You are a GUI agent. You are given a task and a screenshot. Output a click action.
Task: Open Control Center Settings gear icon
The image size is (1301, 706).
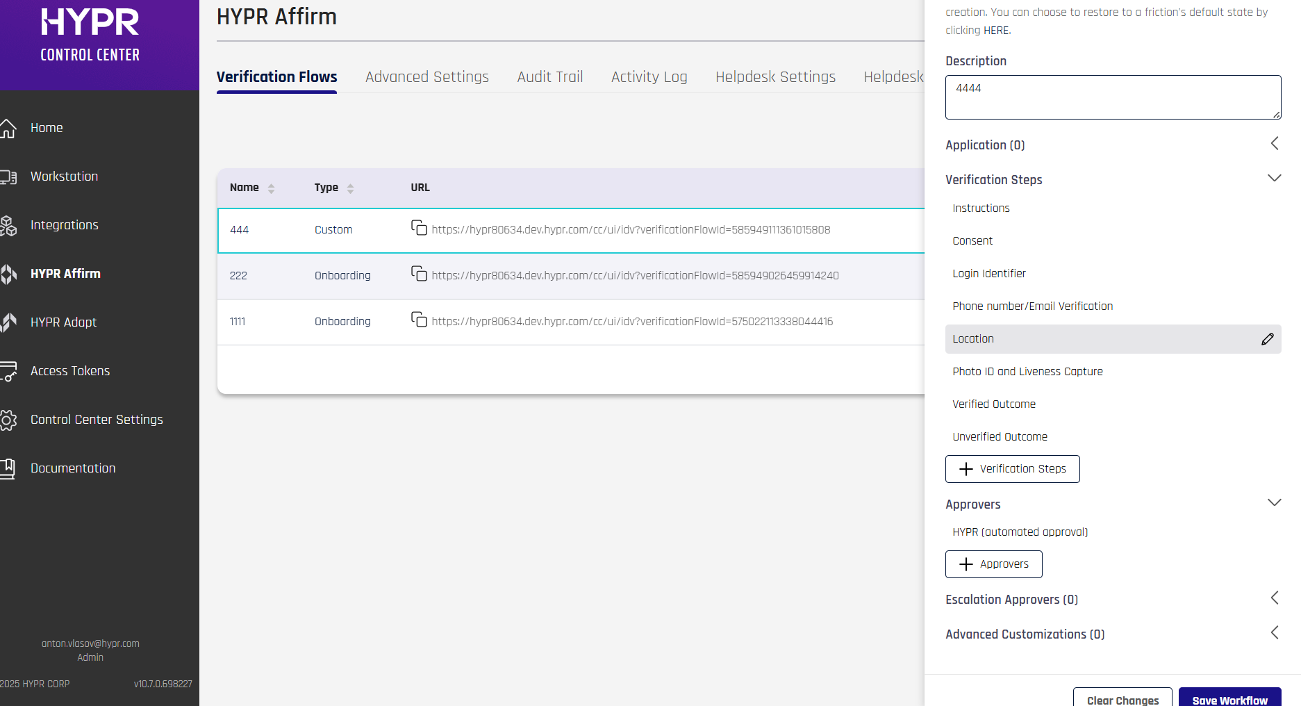click(x=8, y=420)
